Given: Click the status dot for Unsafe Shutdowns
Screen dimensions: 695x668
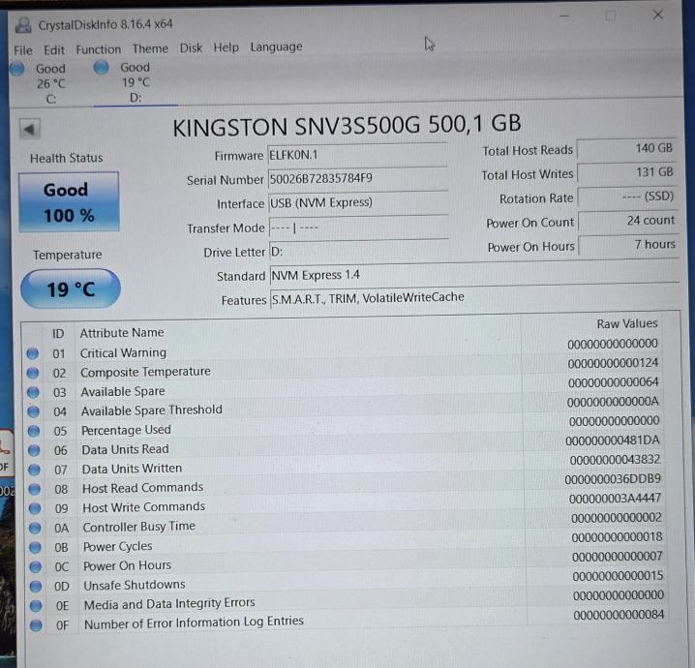Looking at the screenshot, I should [x=36, y=587].
